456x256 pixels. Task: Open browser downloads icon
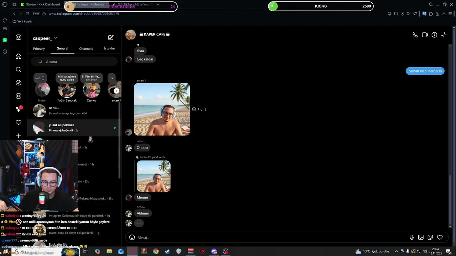pyautogui.click(x=444, y=14)
